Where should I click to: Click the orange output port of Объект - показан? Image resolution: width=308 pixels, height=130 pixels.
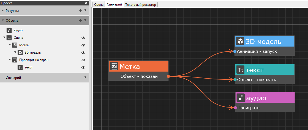(x=168, y=76)
